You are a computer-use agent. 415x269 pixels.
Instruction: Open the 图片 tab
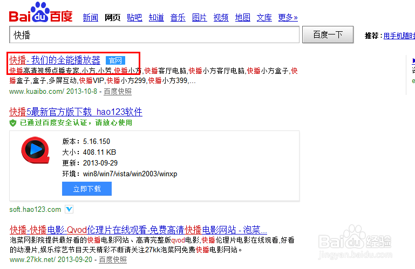199,18
